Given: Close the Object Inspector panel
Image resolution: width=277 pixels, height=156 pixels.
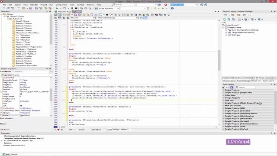Looking at the screenshot, I should tap(50, 68).
